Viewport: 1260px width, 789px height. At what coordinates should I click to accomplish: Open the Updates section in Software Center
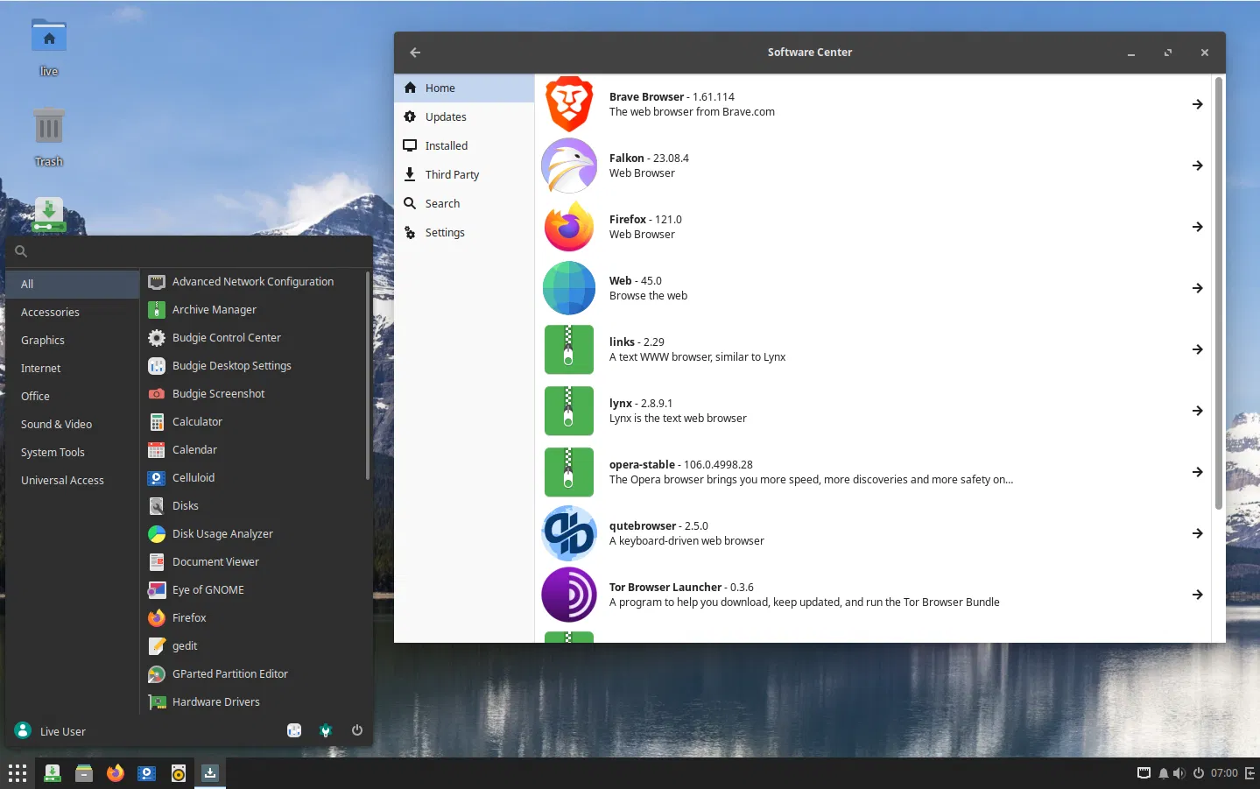464,116
